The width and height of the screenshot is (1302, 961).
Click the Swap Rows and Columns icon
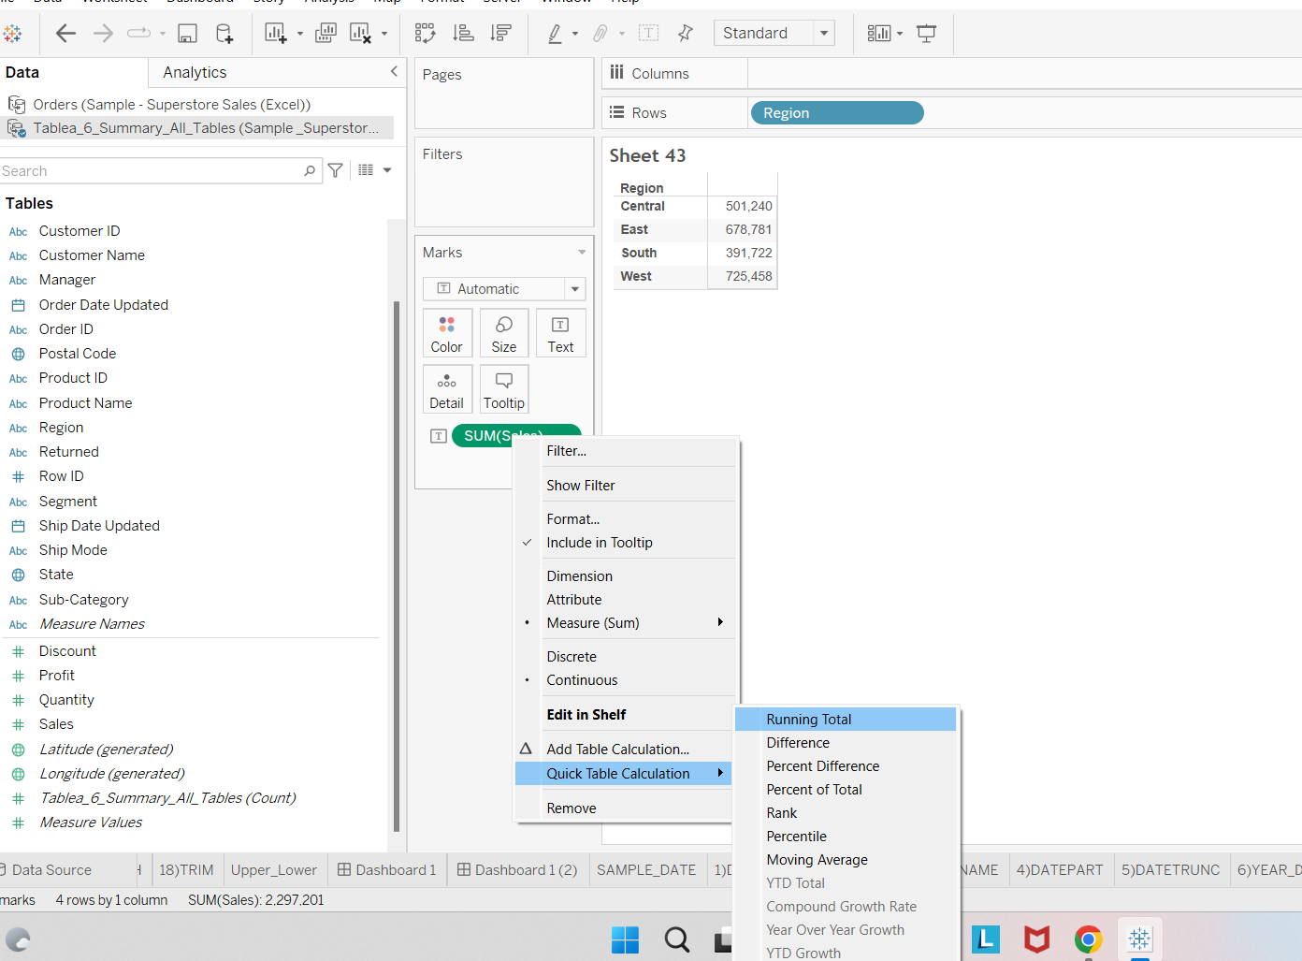[x=426, y=34]
